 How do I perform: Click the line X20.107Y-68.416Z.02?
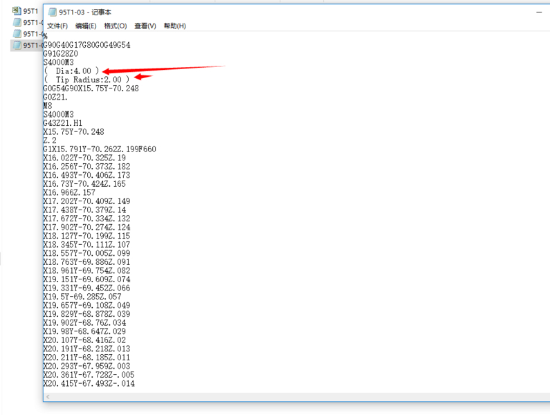(84, 340)
